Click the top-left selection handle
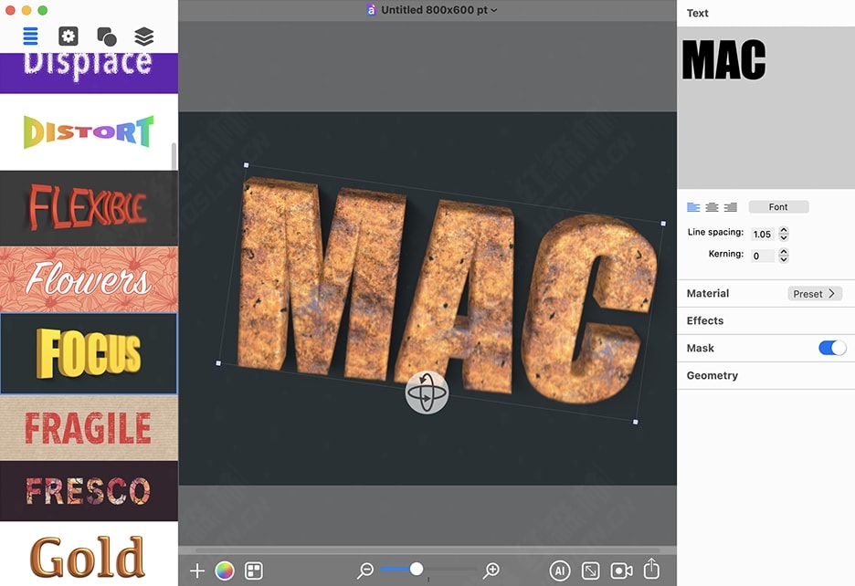The height and width of the screenshot is (586, 855). click(x=246, y=164)
